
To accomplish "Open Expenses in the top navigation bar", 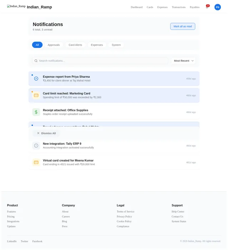I will 162,7.
